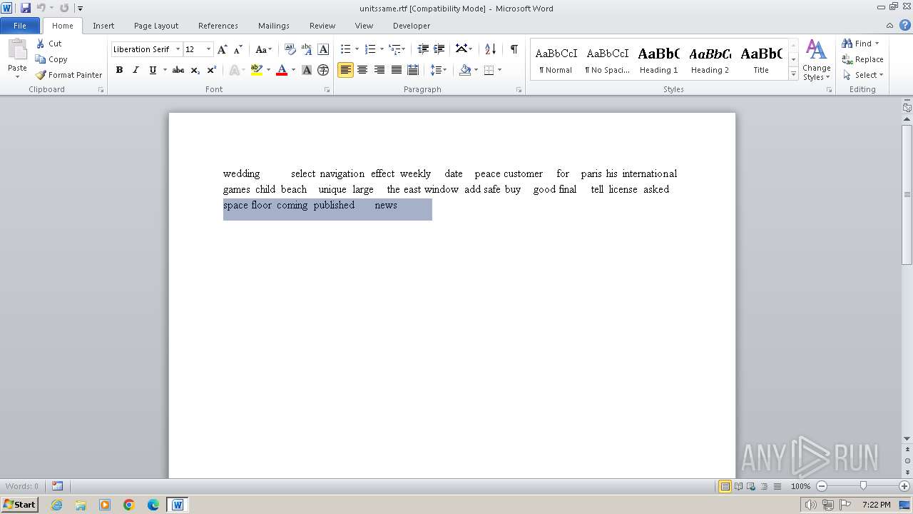Screen dimensions: 913x514
Task: Click the 100% zoom level
Action: pyautogui.click(x=800, y=486)
